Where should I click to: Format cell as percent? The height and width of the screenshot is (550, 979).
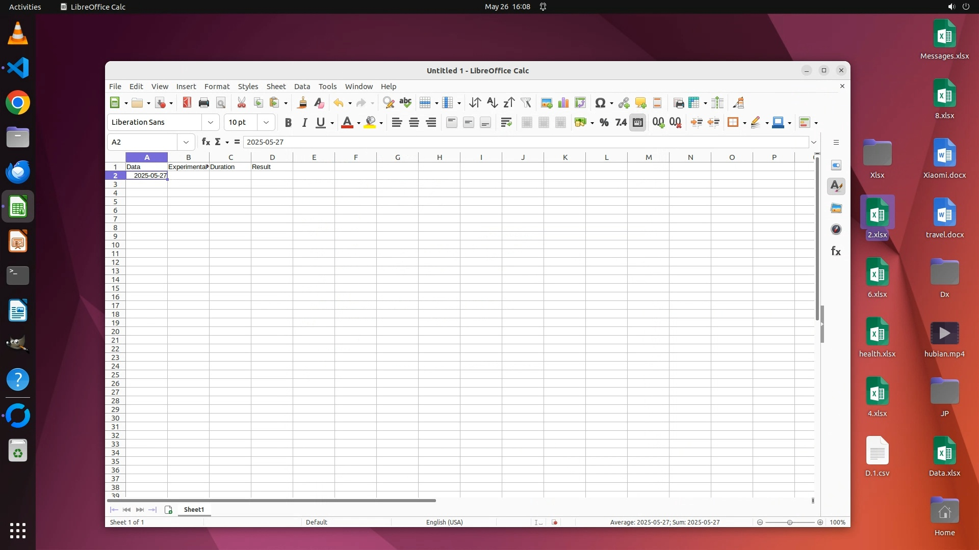coord(604,122)
